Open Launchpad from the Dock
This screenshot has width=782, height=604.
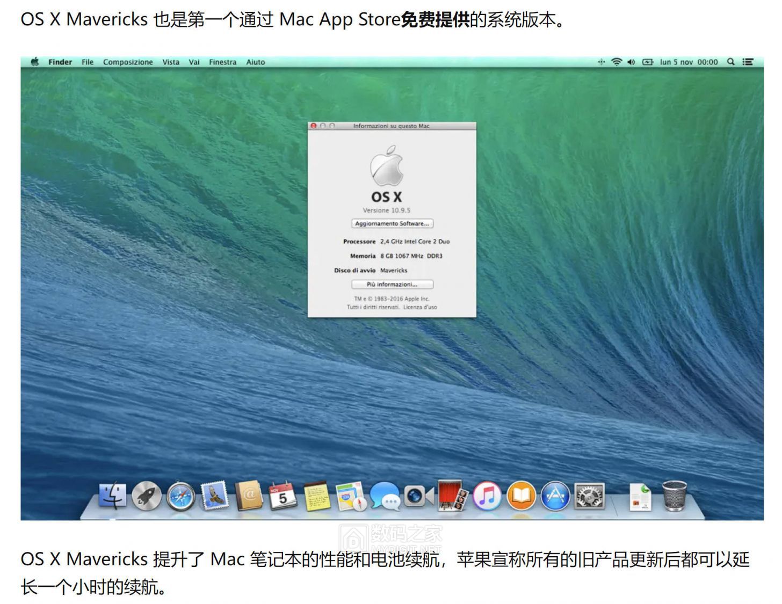(x=146, y=497)
